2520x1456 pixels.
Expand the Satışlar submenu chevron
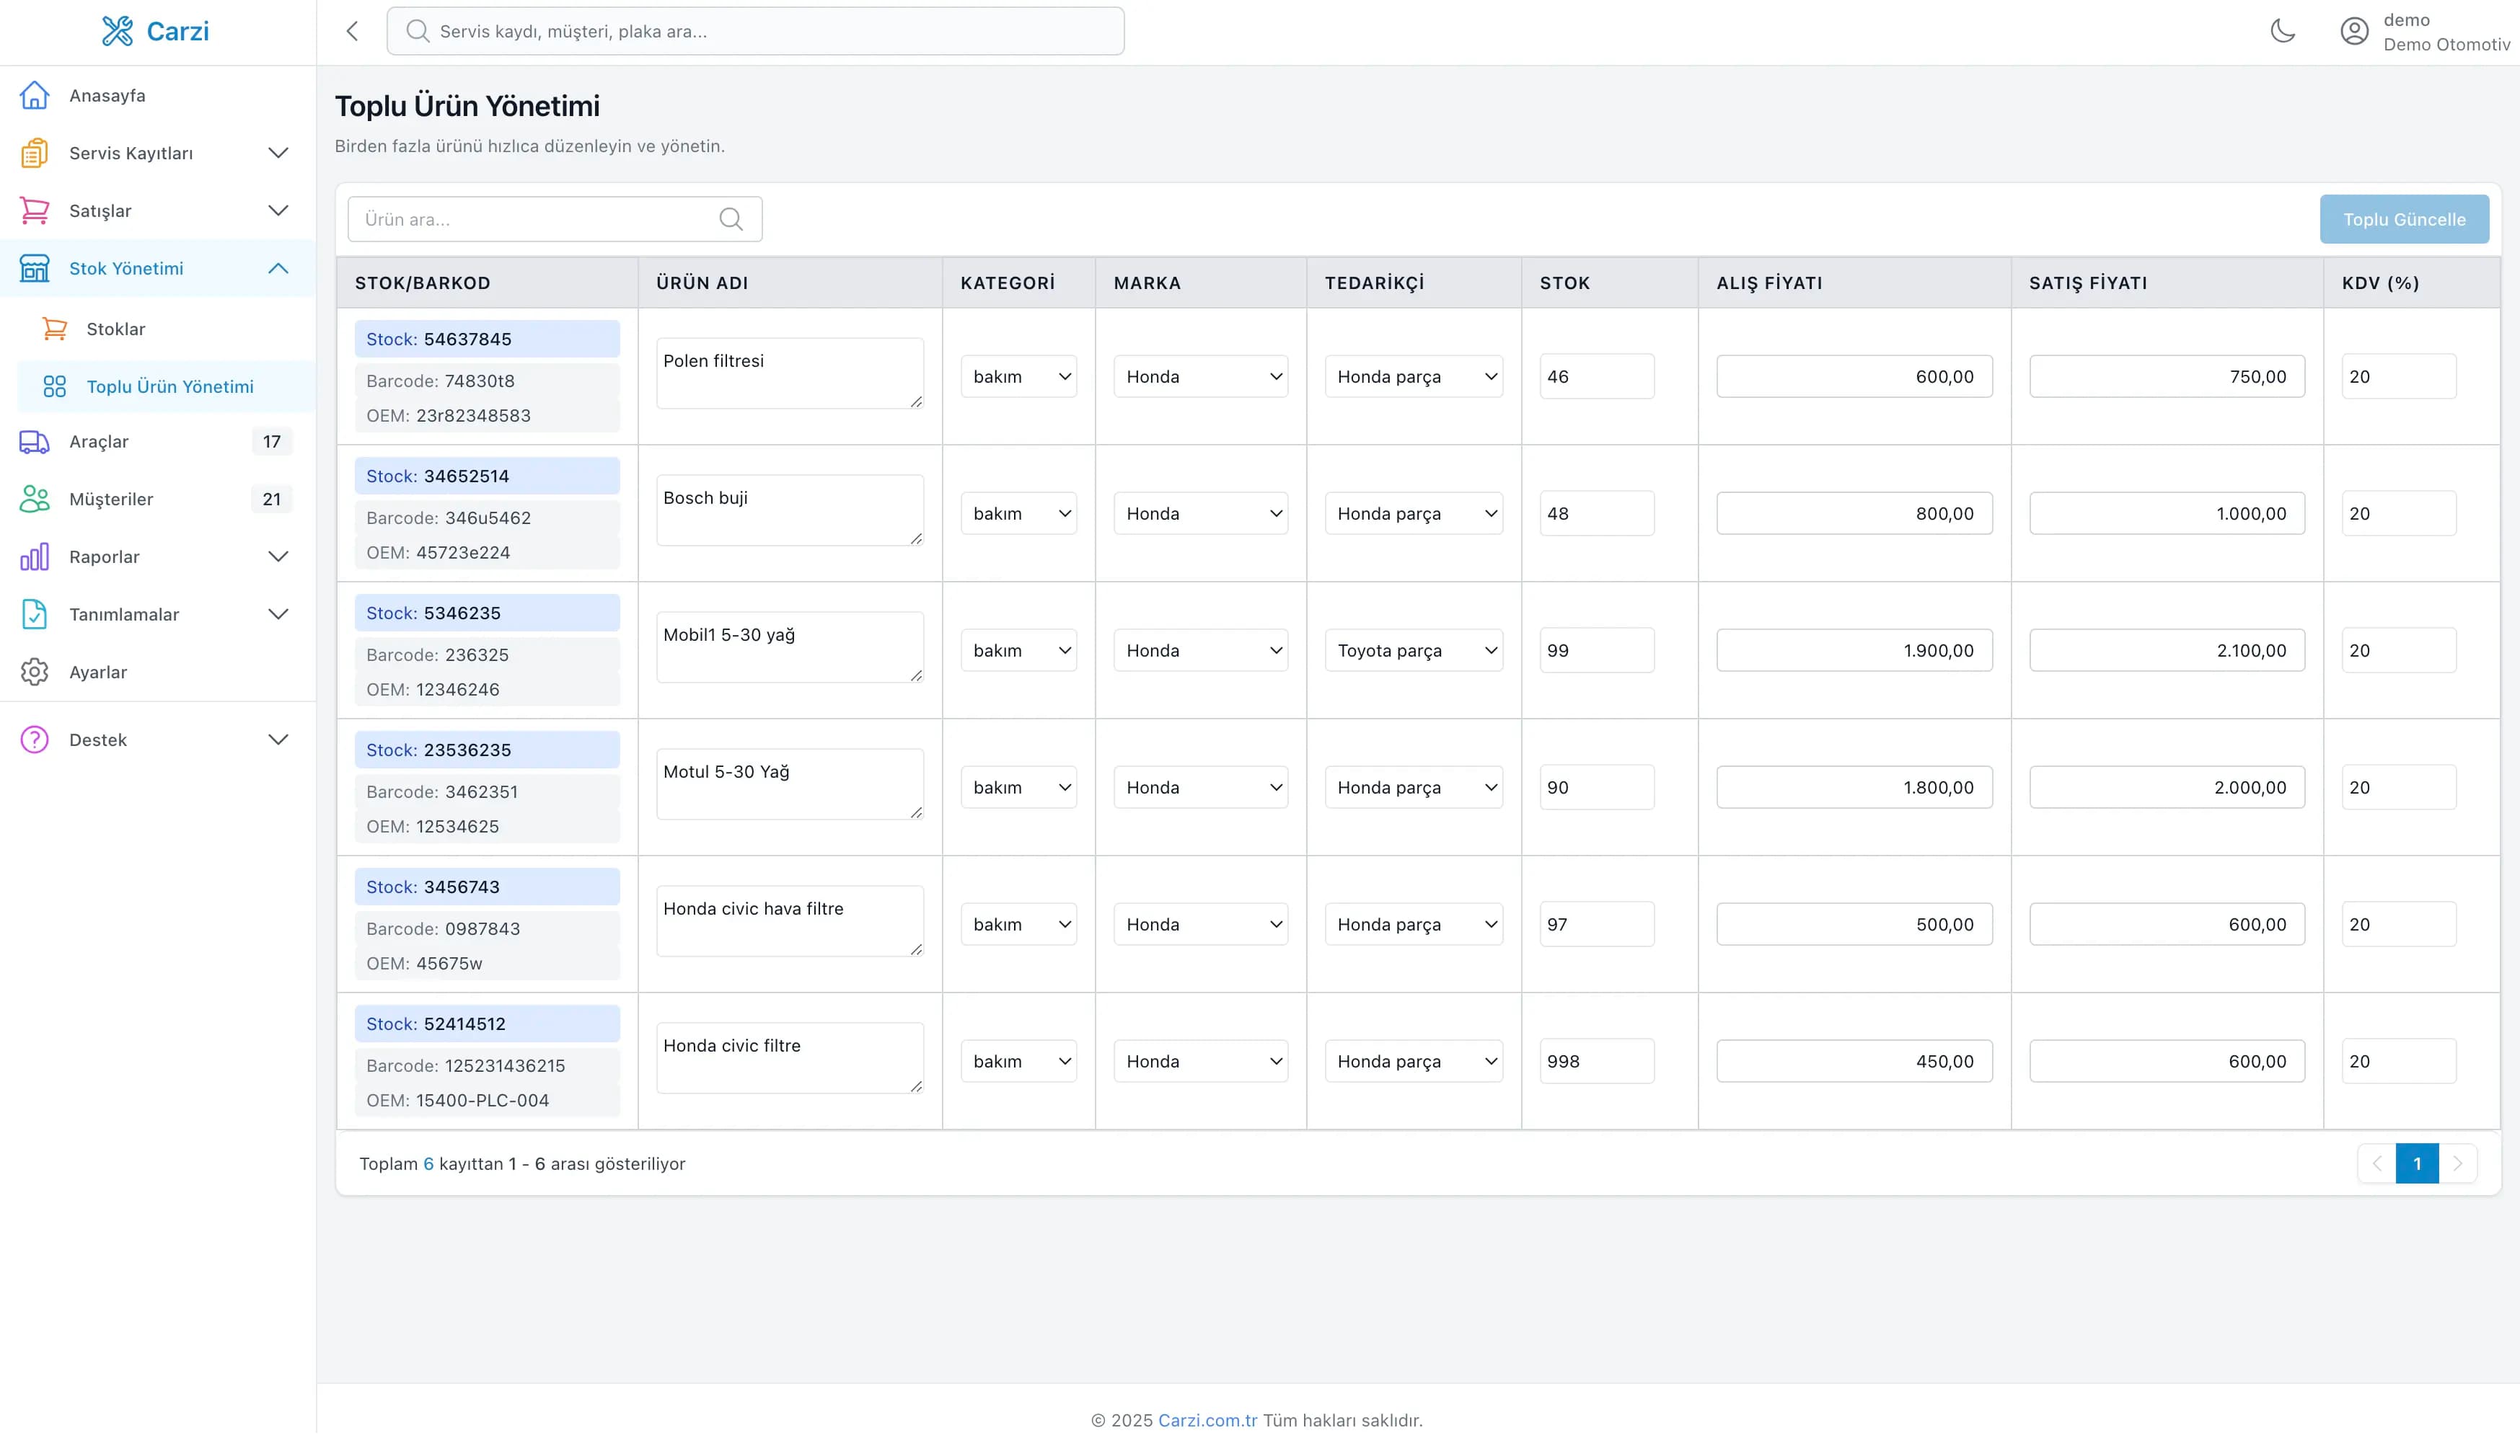tap(278, 211)
